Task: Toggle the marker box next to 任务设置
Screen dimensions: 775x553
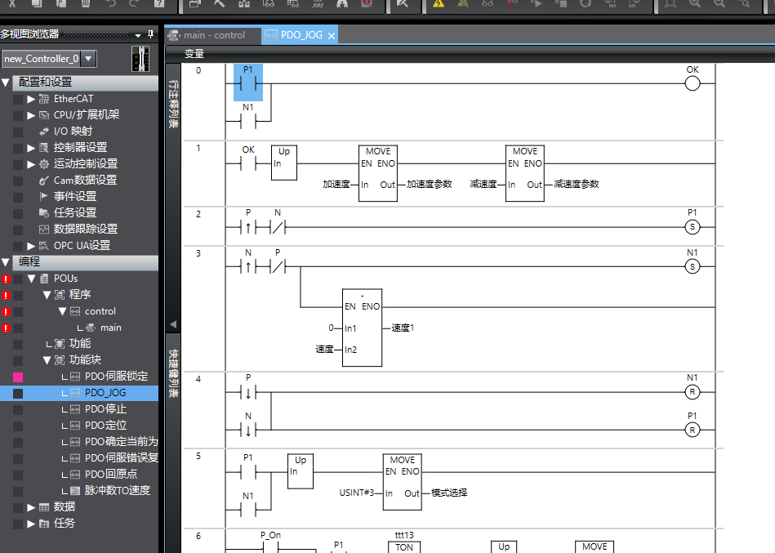Action: (x=18, y=212)
